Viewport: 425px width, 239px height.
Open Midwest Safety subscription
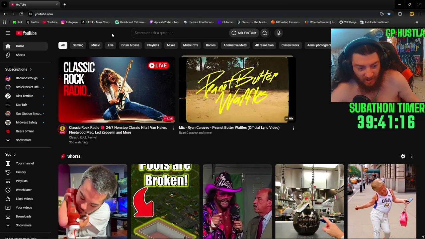click(x=25, y=122)
